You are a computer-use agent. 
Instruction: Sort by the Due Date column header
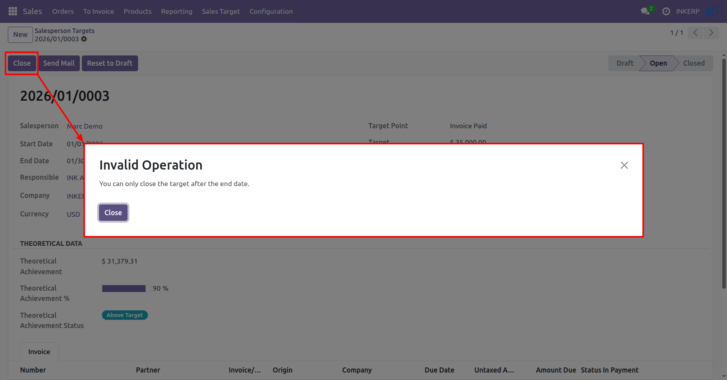click(x=439, y=370)
